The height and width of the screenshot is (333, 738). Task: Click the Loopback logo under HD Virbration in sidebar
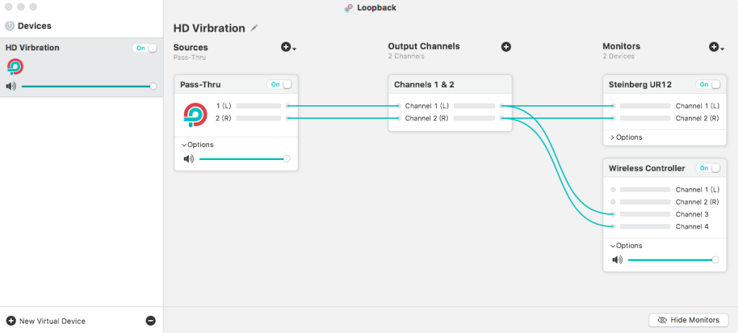pos(15,67)
